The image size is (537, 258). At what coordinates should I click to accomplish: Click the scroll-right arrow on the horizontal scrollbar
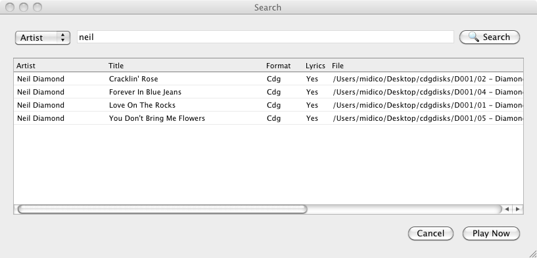517,209
